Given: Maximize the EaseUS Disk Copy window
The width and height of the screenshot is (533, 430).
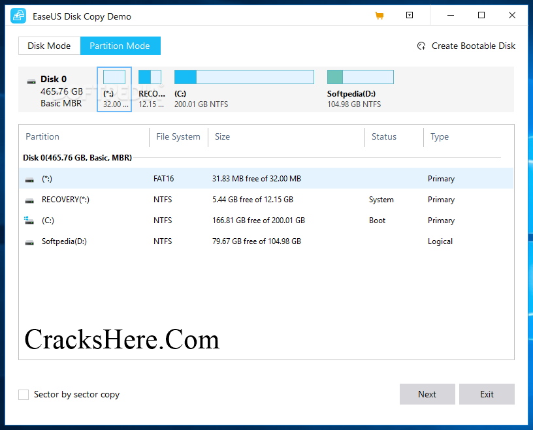Looking at the screenshot, I should coord(481,15).
